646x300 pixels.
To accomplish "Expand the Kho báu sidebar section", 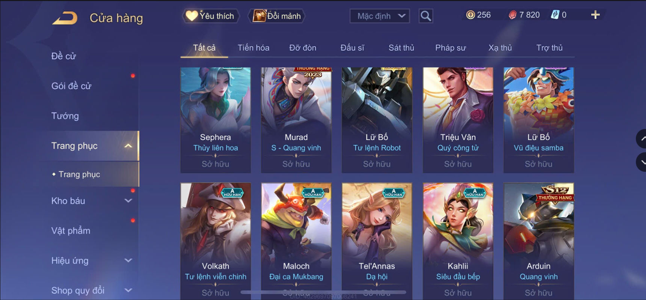I will tap(128, 201).
